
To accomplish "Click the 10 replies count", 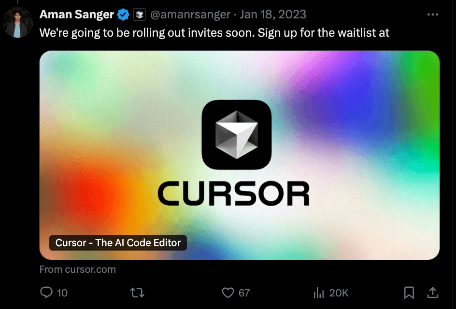I will pos(62,293).
